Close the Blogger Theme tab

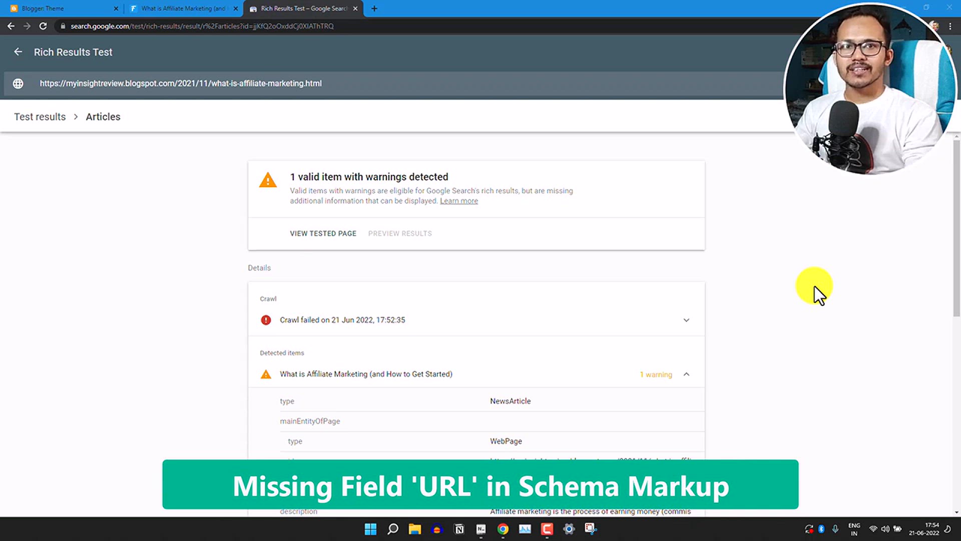pos(116,9)
